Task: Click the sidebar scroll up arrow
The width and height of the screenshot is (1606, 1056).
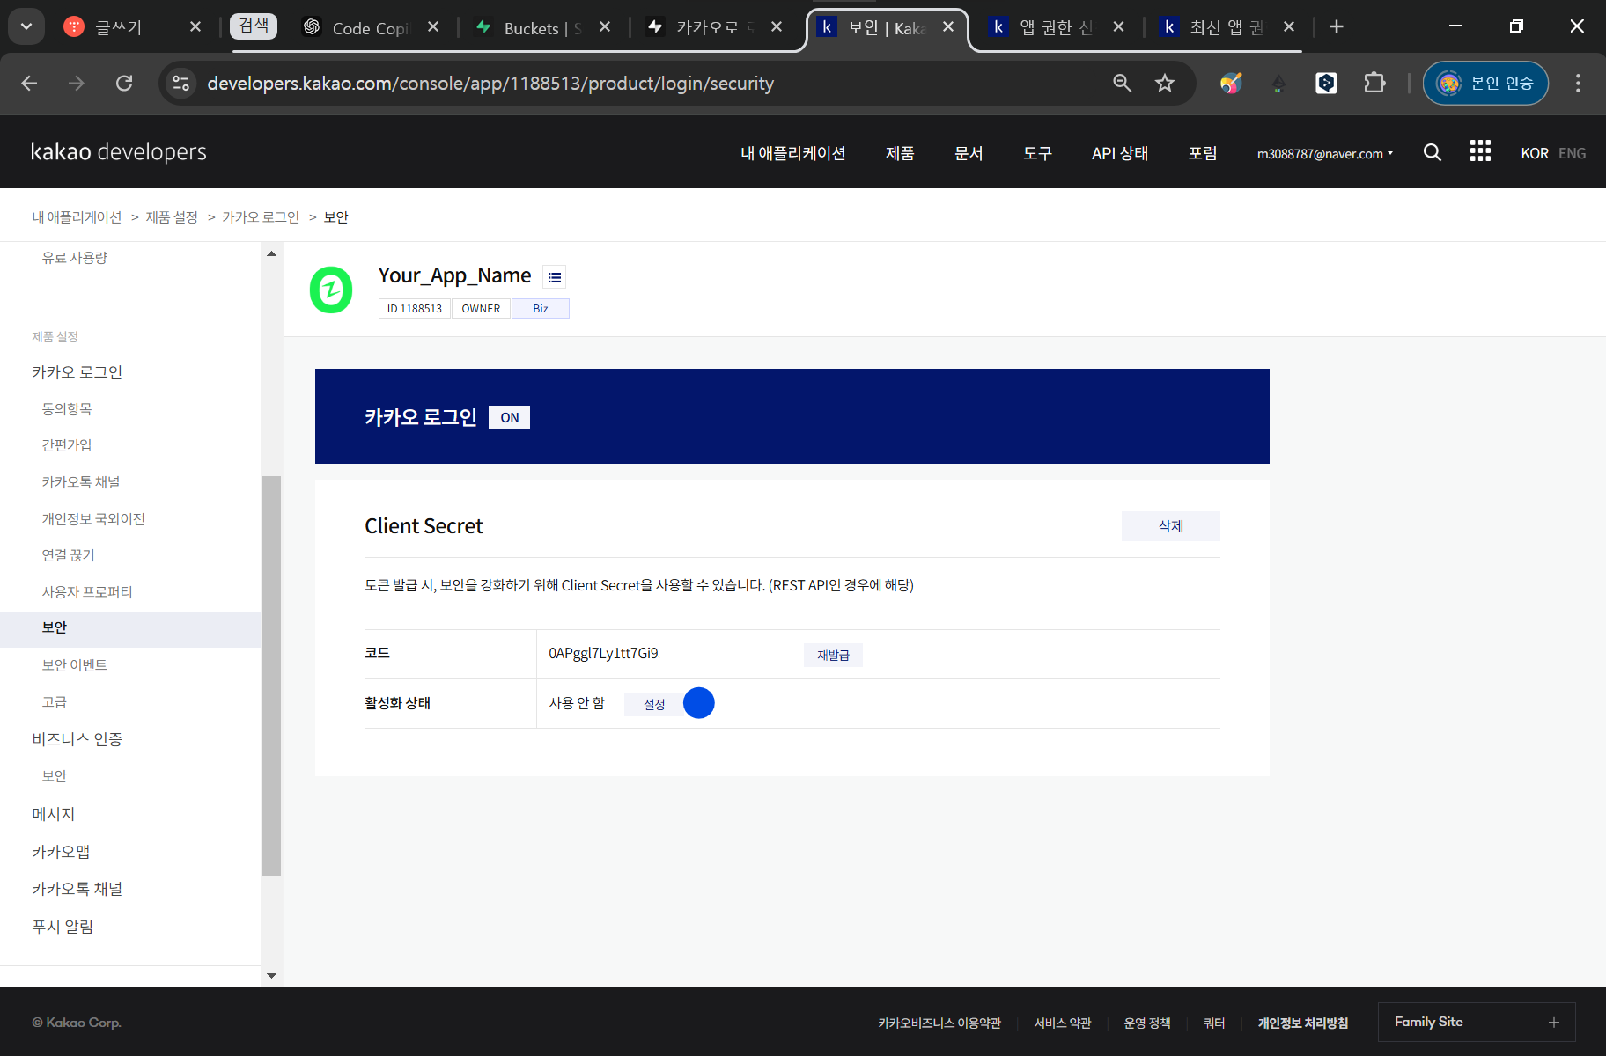Action: (x=271, y=253)
